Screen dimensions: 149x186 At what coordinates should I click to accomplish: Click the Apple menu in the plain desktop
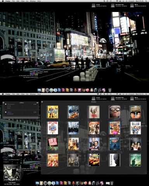tap(3, 1)
